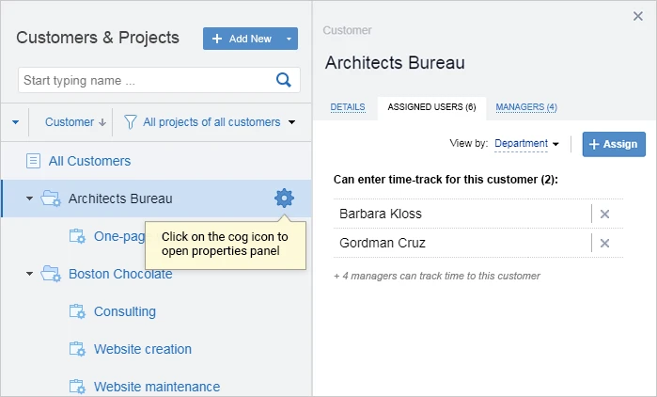Open the View by Department dropdown
Image resolution: width=657 pixels, height=397 pixels.
coord(526,144)
